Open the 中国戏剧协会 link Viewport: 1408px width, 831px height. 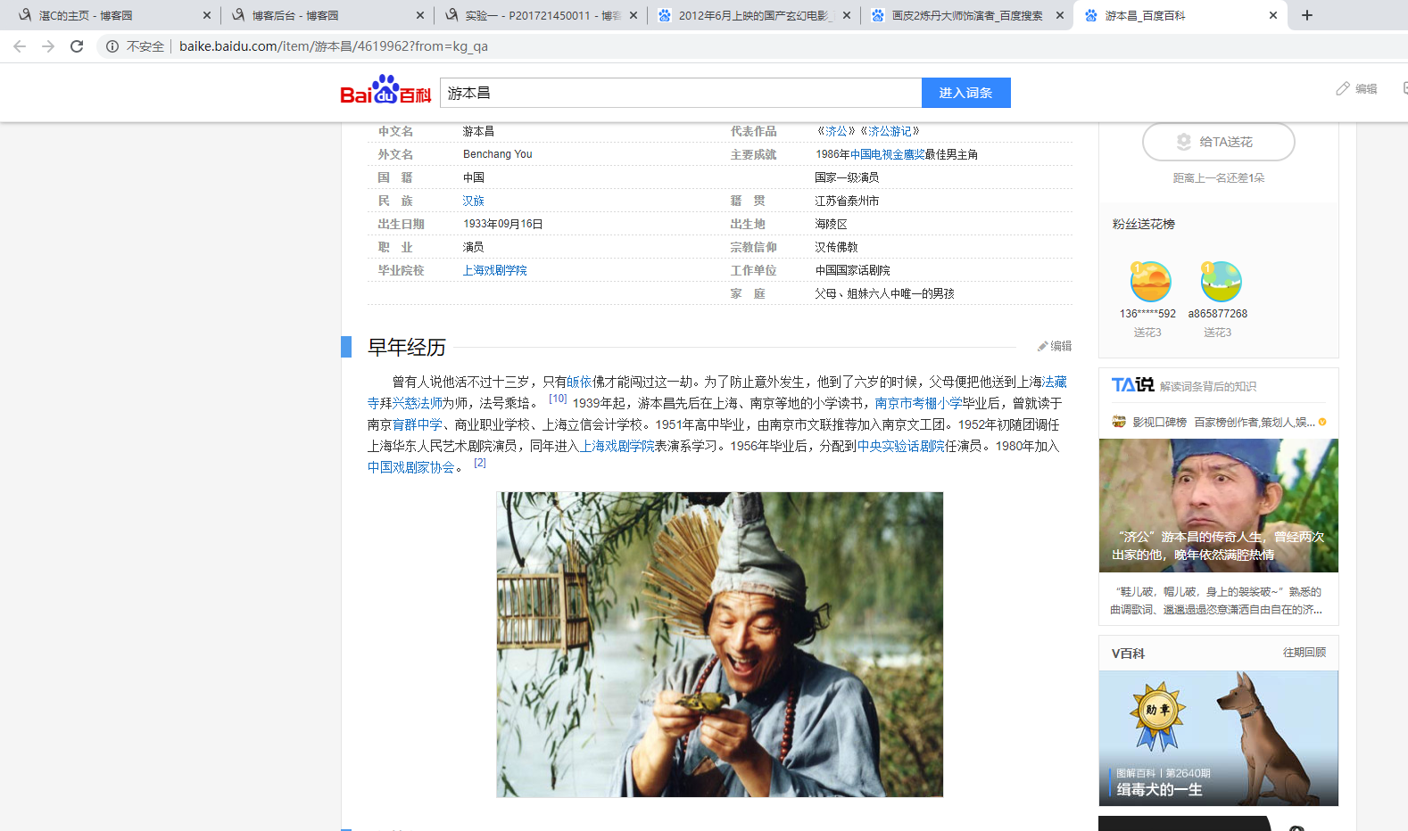pyautogui.click(x=411, y=467)
